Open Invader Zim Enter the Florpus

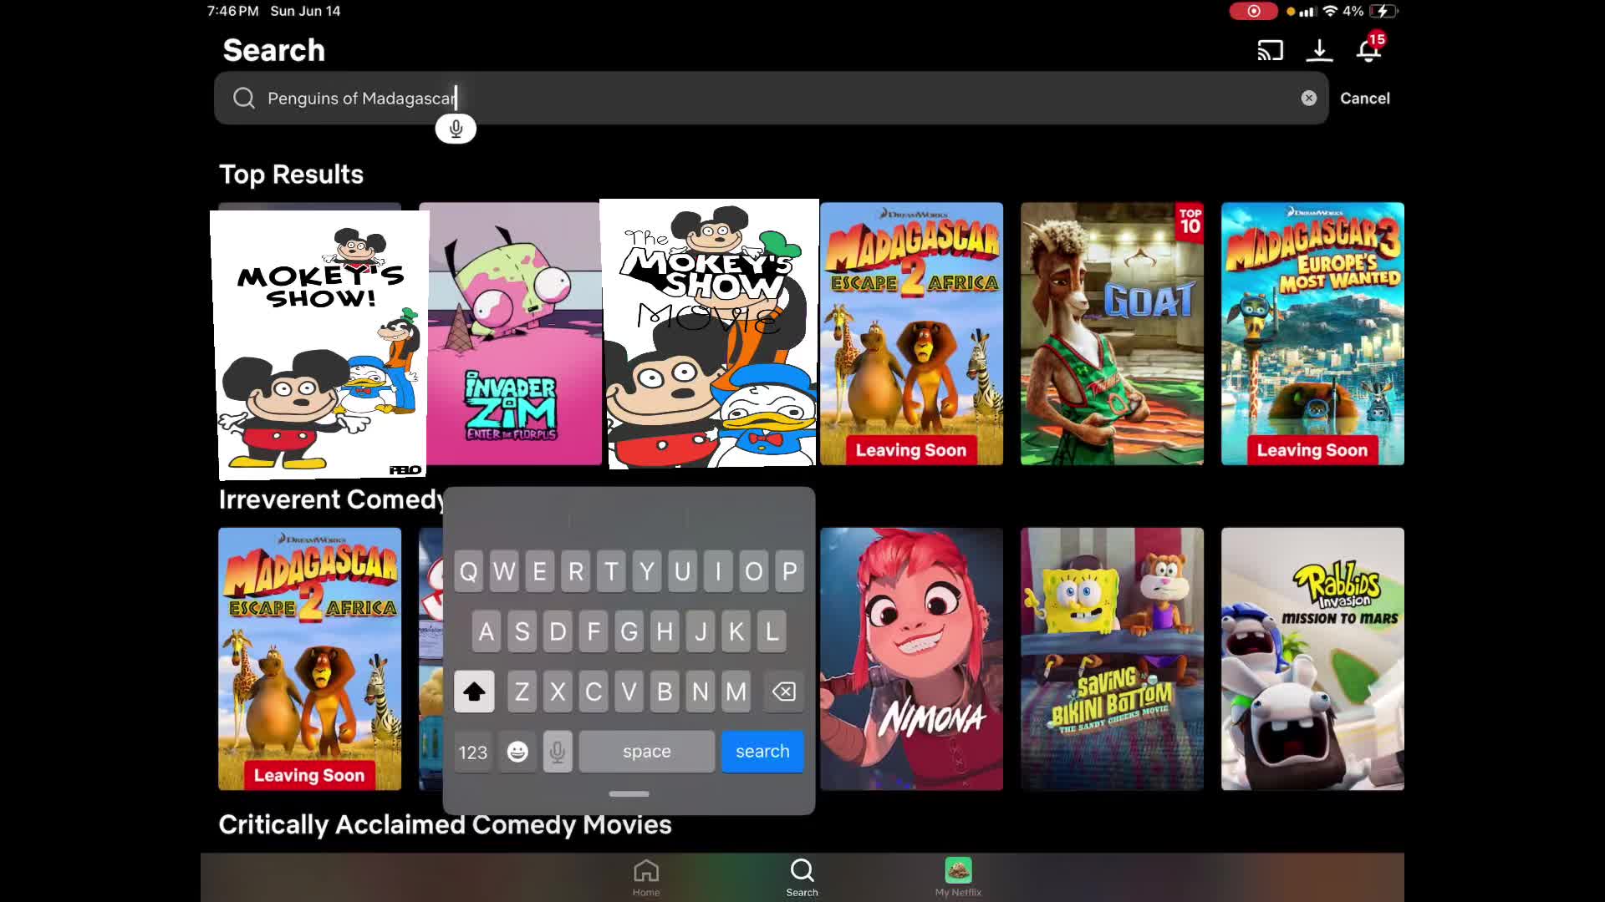[x=515, y=334]
